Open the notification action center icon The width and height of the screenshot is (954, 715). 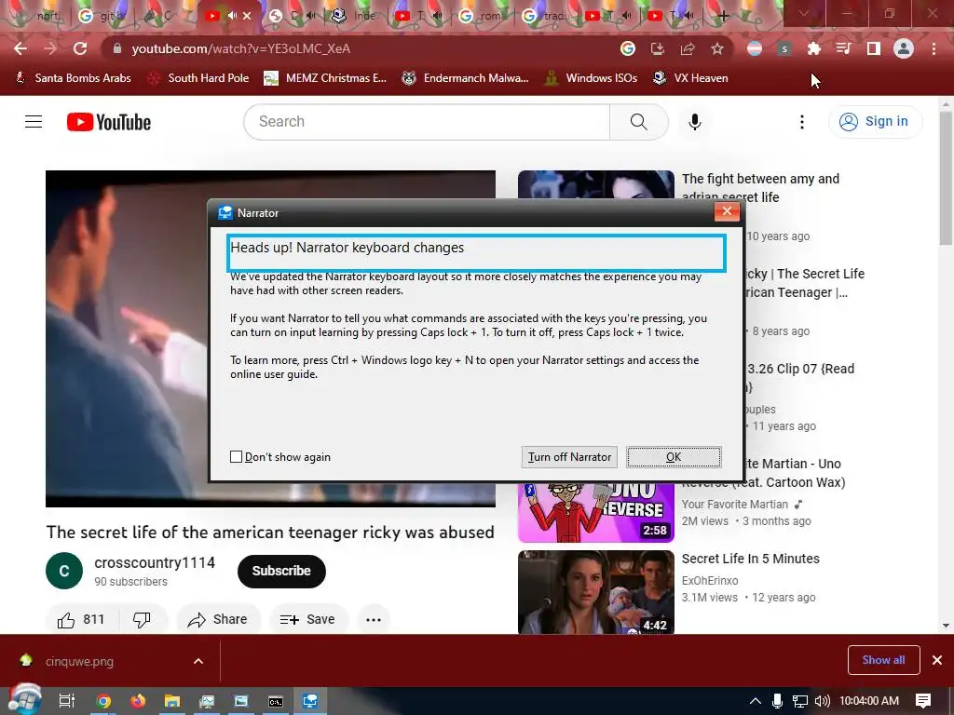click(923, 701)
